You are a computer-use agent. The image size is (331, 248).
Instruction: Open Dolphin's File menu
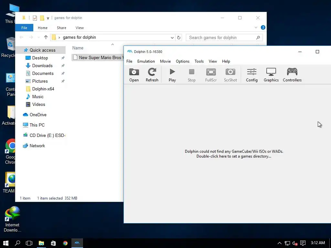[x=129, y=61]
